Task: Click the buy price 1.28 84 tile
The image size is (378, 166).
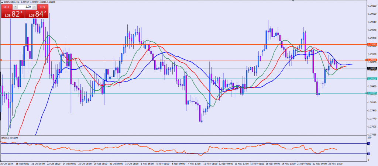Action: [x=37, y=14]
